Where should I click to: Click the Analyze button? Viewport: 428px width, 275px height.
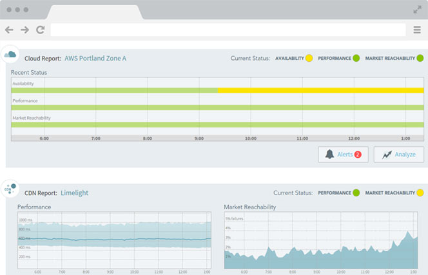click(399, 155)
